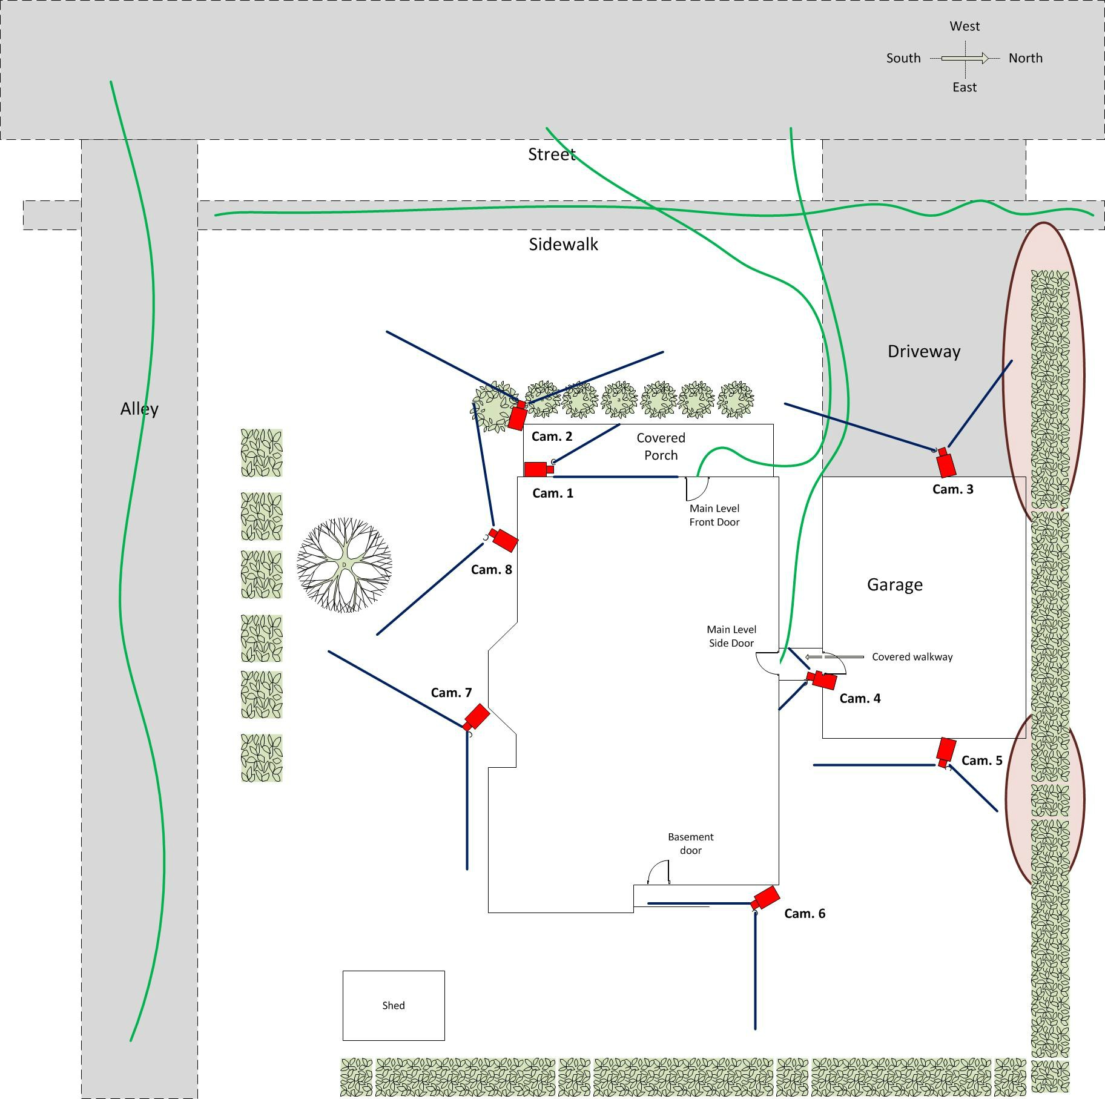Click the Garage label
This screenshot has width=1105, height=1099.
point(895,585)
